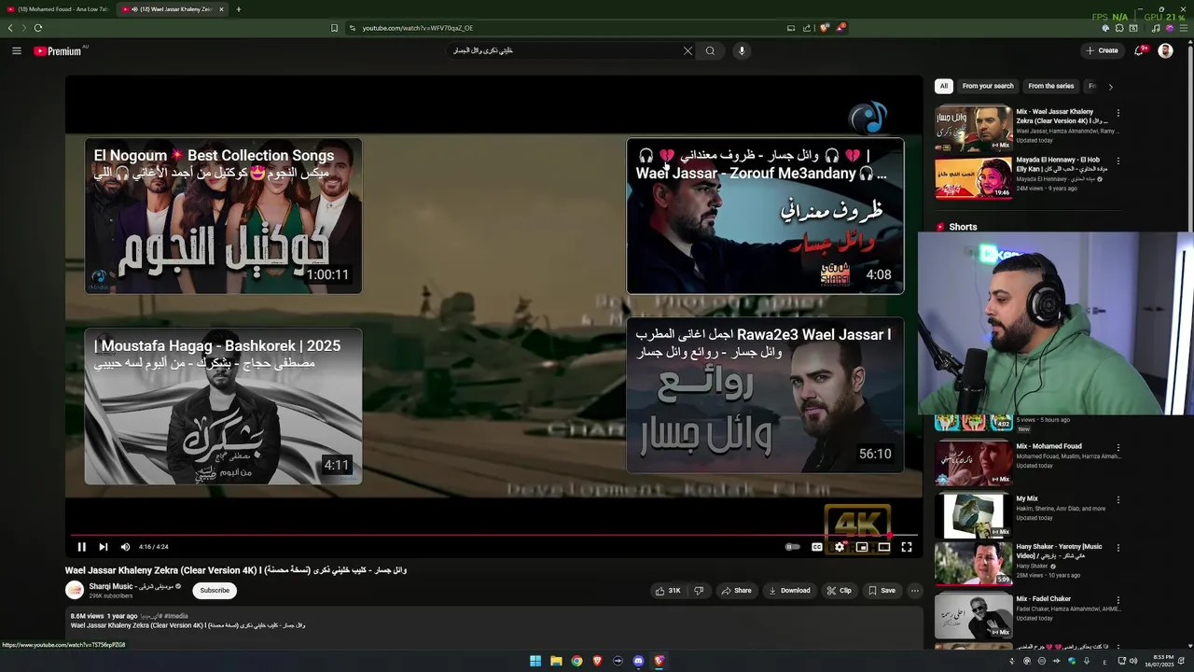Viewport: 1194px width, 672px height.
Task: Pause the video playback
Action: [81, 547]
